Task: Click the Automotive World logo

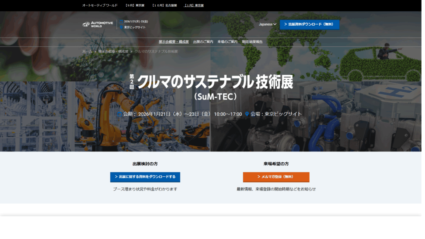Action: [x=98, y=24]
